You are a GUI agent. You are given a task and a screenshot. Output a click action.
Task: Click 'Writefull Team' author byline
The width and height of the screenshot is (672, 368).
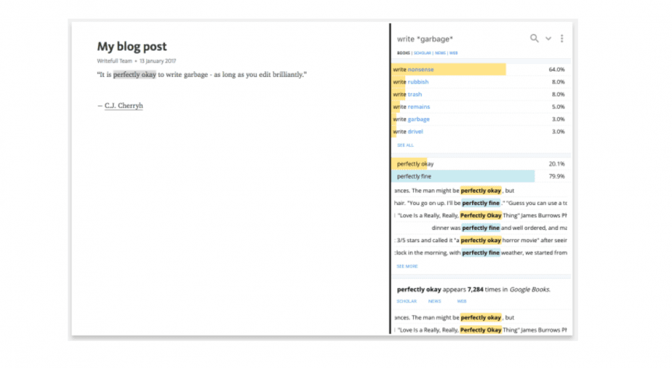click(x=114, y=61)
